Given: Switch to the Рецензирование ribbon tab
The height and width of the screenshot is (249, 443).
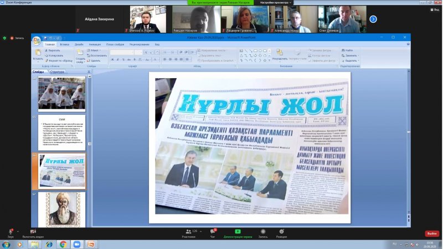Looking at the screenshot, I should [140, 44].
